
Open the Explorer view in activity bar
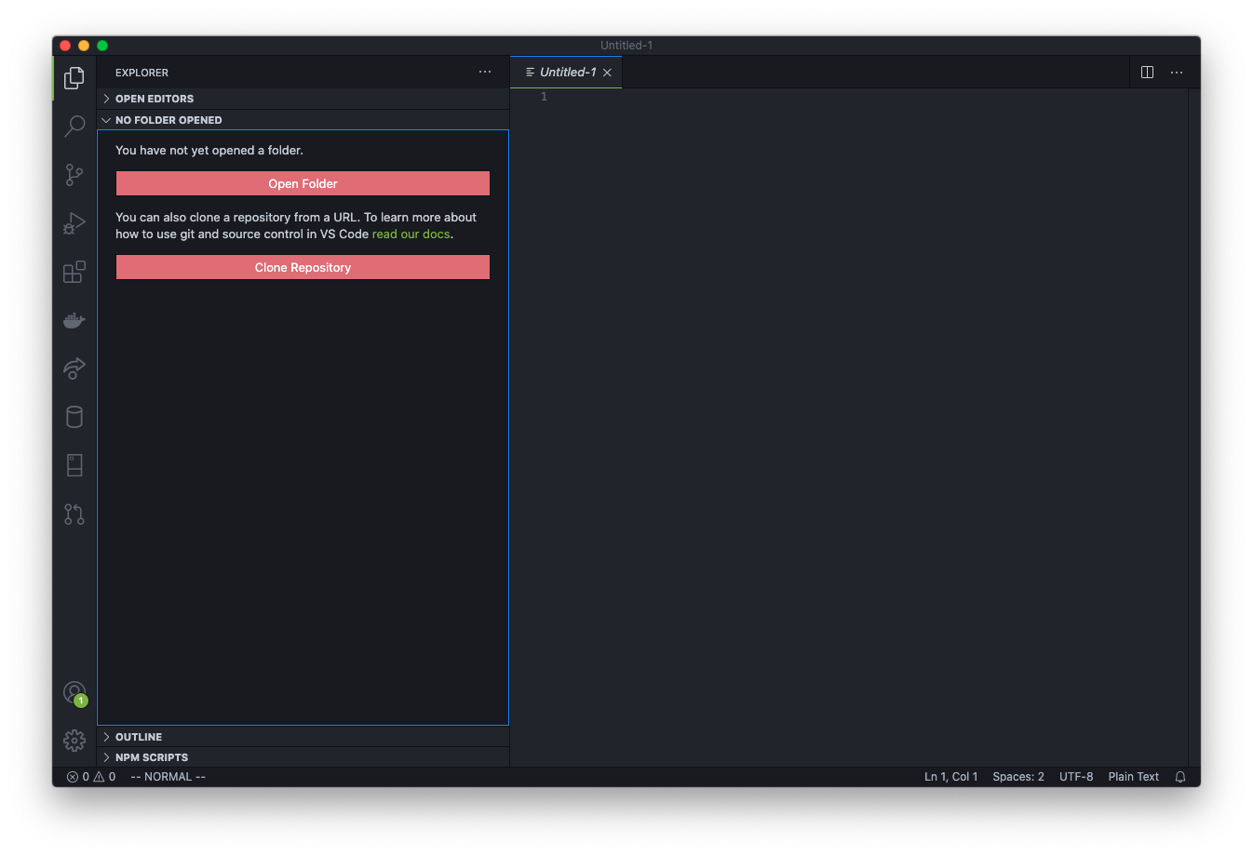pyautogui.click(x=74, y=78)
